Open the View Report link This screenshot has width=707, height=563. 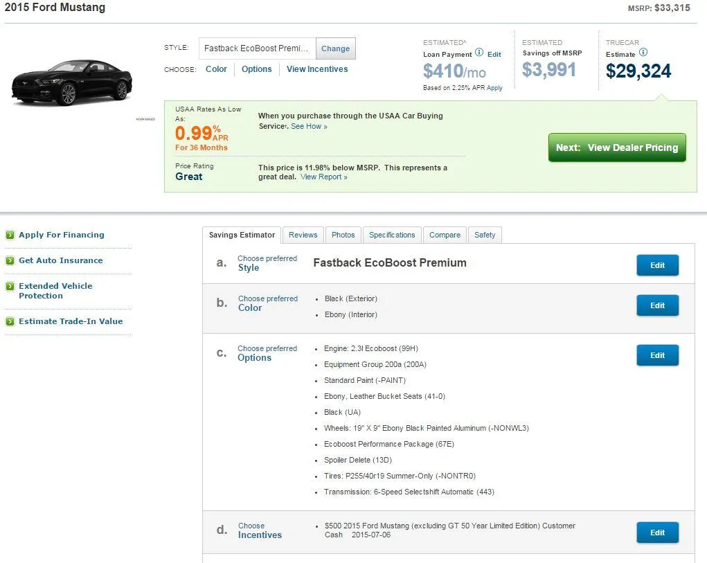click(324, 177)
